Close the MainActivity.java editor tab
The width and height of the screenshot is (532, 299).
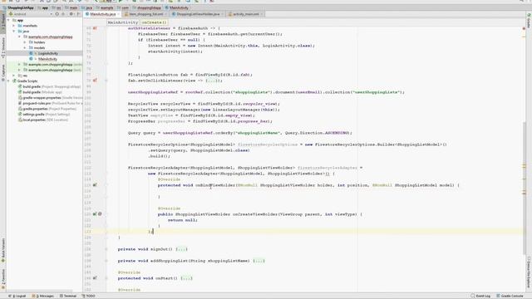coord(118,14)
